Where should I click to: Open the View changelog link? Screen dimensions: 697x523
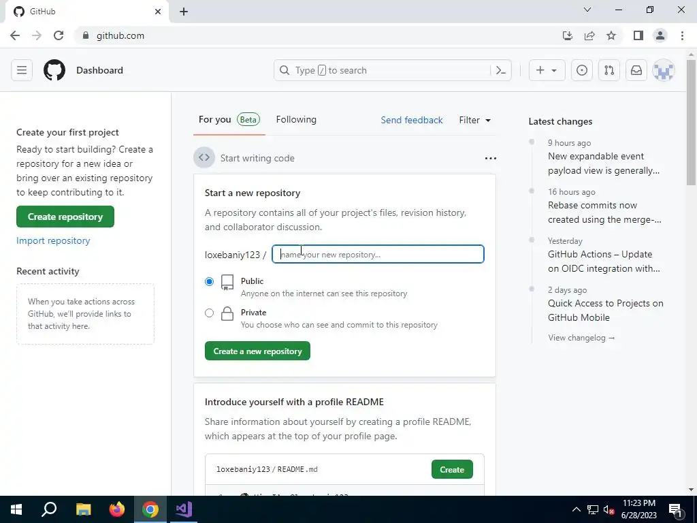(581, 338)
